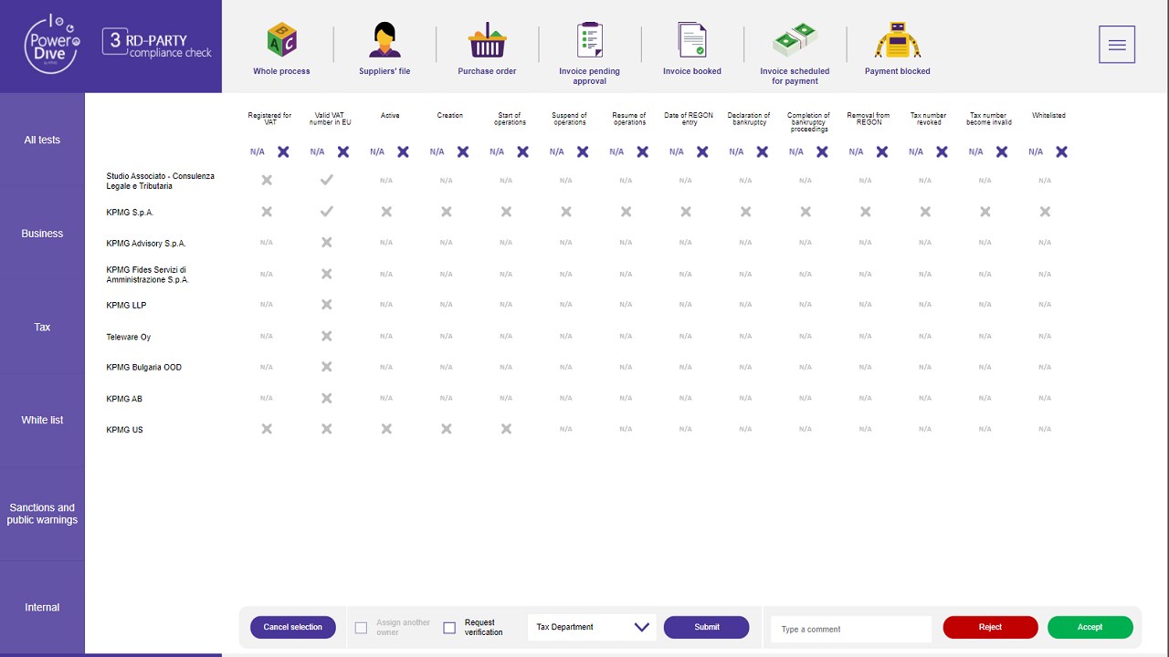The image size is (1169, 657).
Task: Open the Suppliers' file stage icon
Action: (x=384, y=40)
